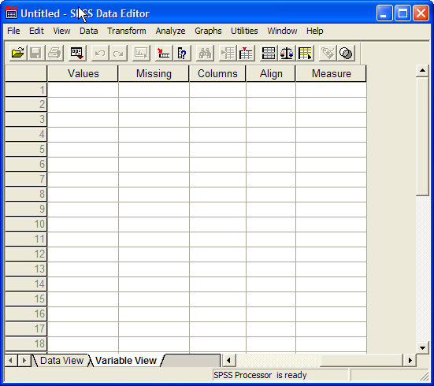This screenshot has width=434, height=386.
Task: Open the Edit menu
Action: [x=36, y=31]
